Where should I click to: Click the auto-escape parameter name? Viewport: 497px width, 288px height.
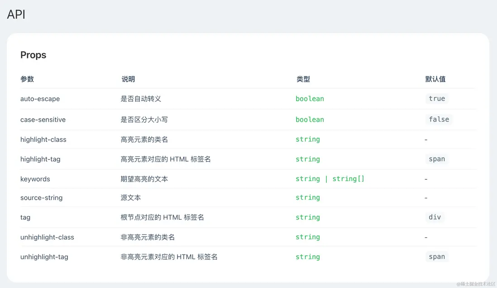coord(40,99)
